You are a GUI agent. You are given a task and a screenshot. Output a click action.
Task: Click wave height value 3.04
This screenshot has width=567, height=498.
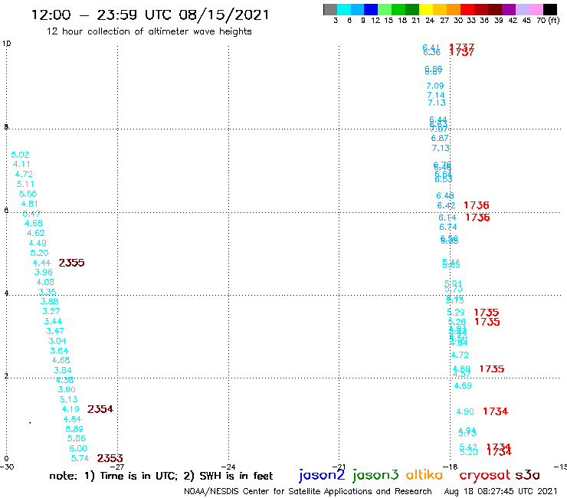coord(57,342)
